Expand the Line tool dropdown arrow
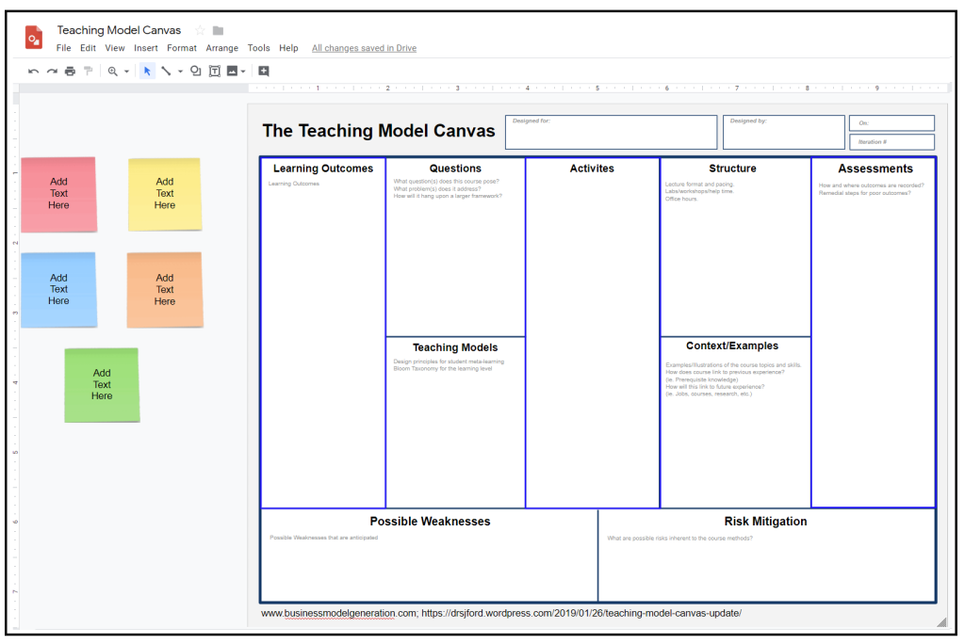 pos(180,71)
